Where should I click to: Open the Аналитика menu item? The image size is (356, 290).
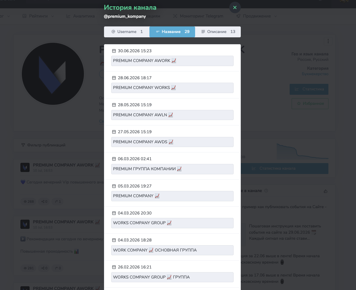pyautogui.click(x=80, y=16)
